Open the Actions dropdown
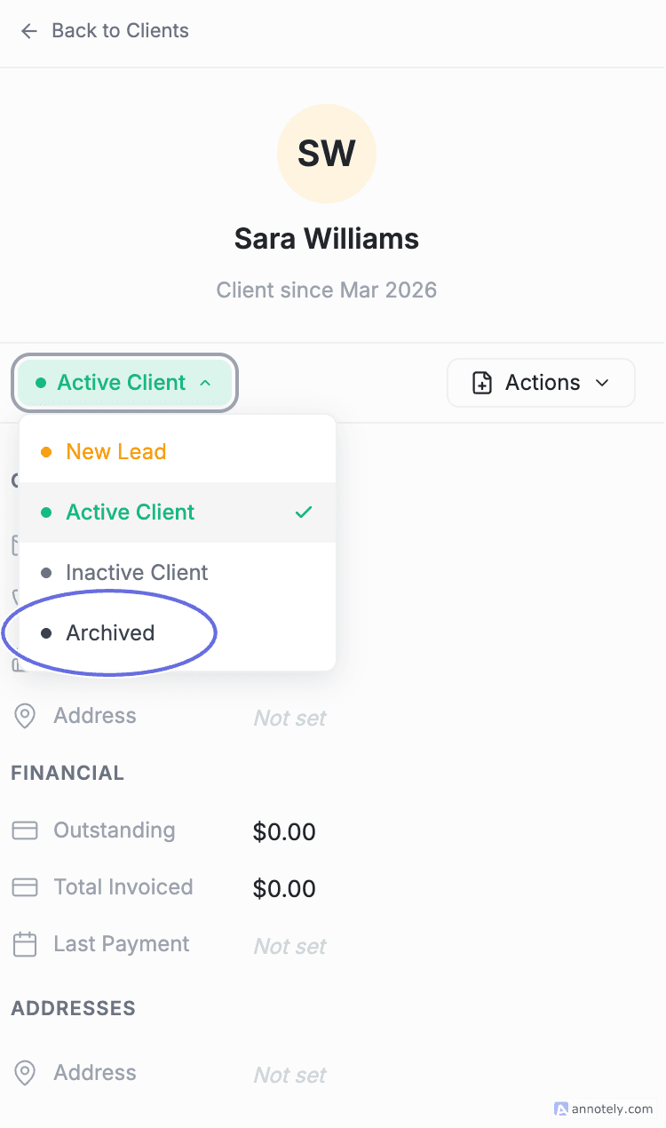Screen dimensions: 666x1128 point(540,383)
